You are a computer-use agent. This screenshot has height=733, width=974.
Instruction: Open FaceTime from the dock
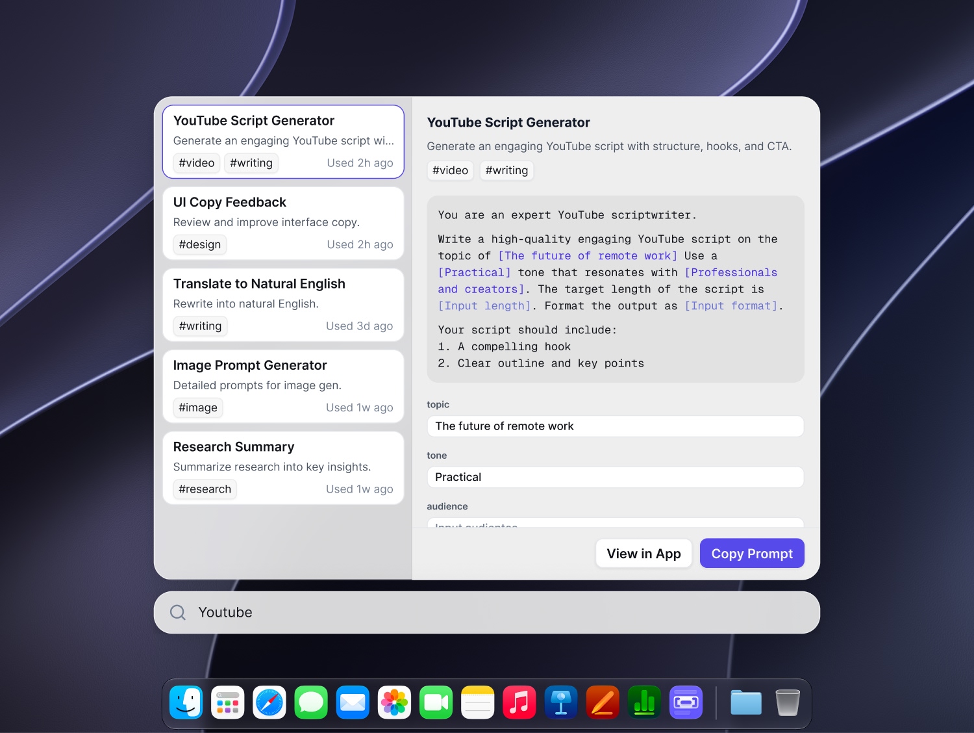pos(436,702)
